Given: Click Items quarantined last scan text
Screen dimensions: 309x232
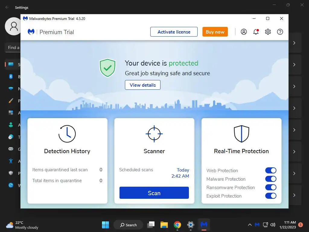Looking at the screenshot, I should [60, 170].
